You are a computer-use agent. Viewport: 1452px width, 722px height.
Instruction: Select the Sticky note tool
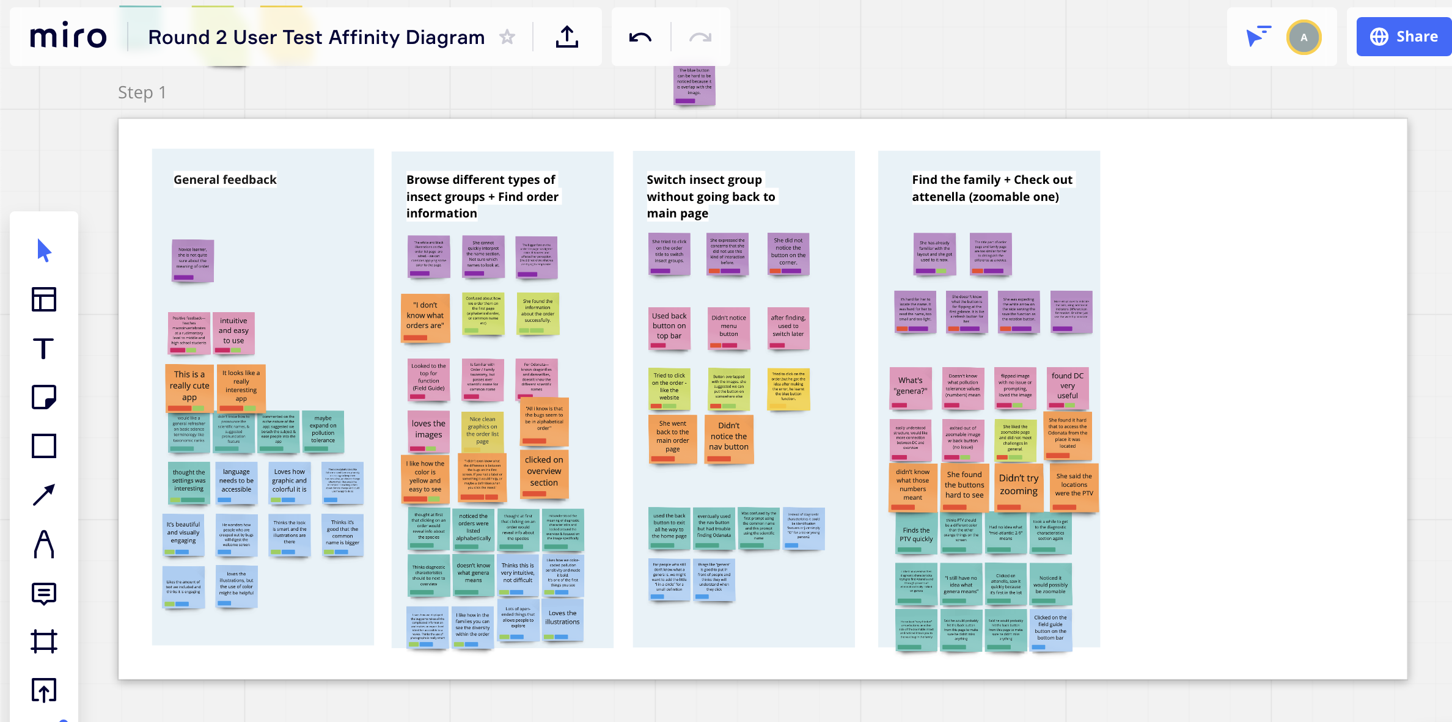[44, 398]
